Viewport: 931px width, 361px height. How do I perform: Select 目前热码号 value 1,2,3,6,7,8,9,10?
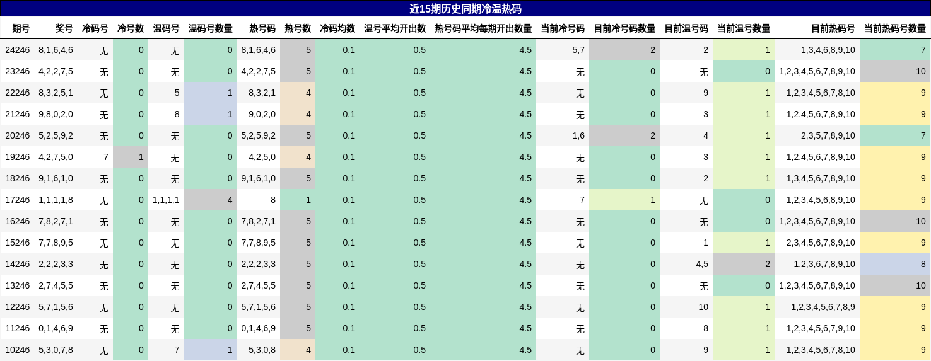(824, 264)
